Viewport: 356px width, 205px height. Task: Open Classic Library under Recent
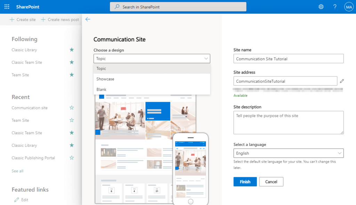click(24, 145)
